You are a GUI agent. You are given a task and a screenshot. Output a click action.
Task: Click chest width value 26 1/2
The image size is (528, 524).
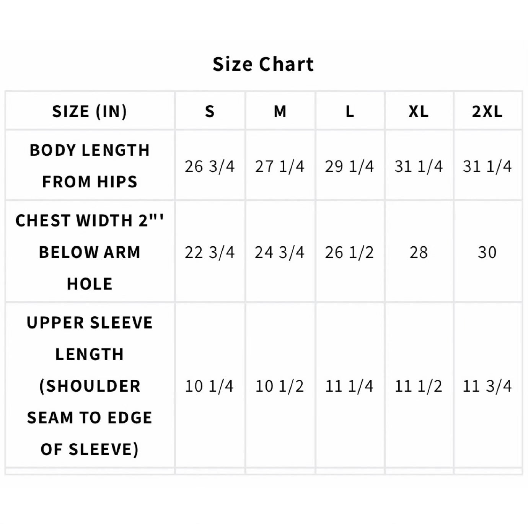(349, 252)
